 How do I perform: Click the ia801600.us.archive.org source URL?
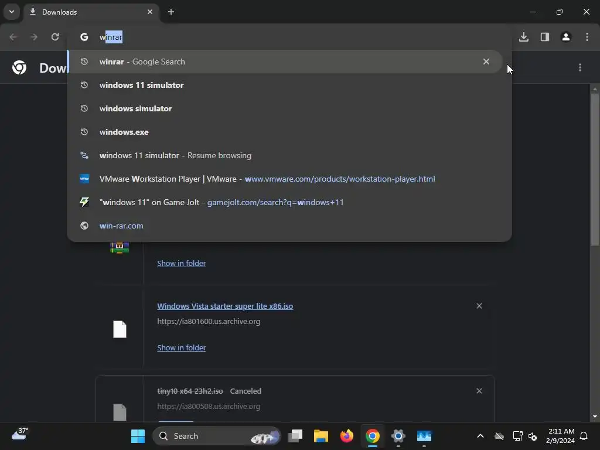[x=209, y=322]
